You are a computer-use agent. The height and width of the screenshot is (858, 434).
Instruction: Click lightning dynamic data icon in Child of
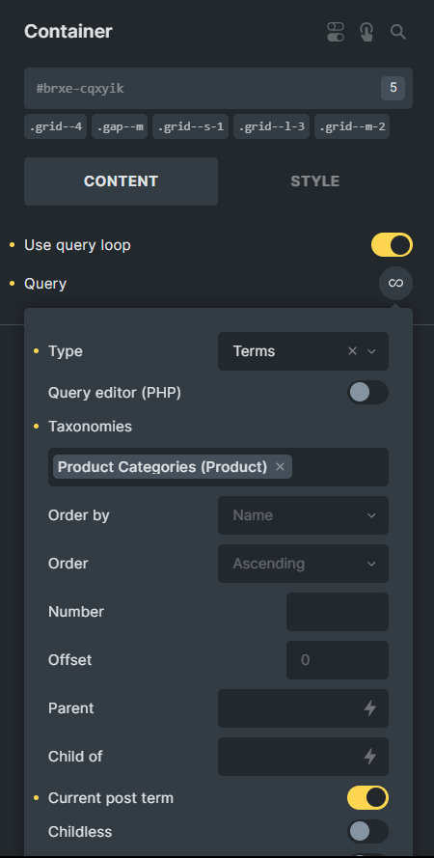370,757
